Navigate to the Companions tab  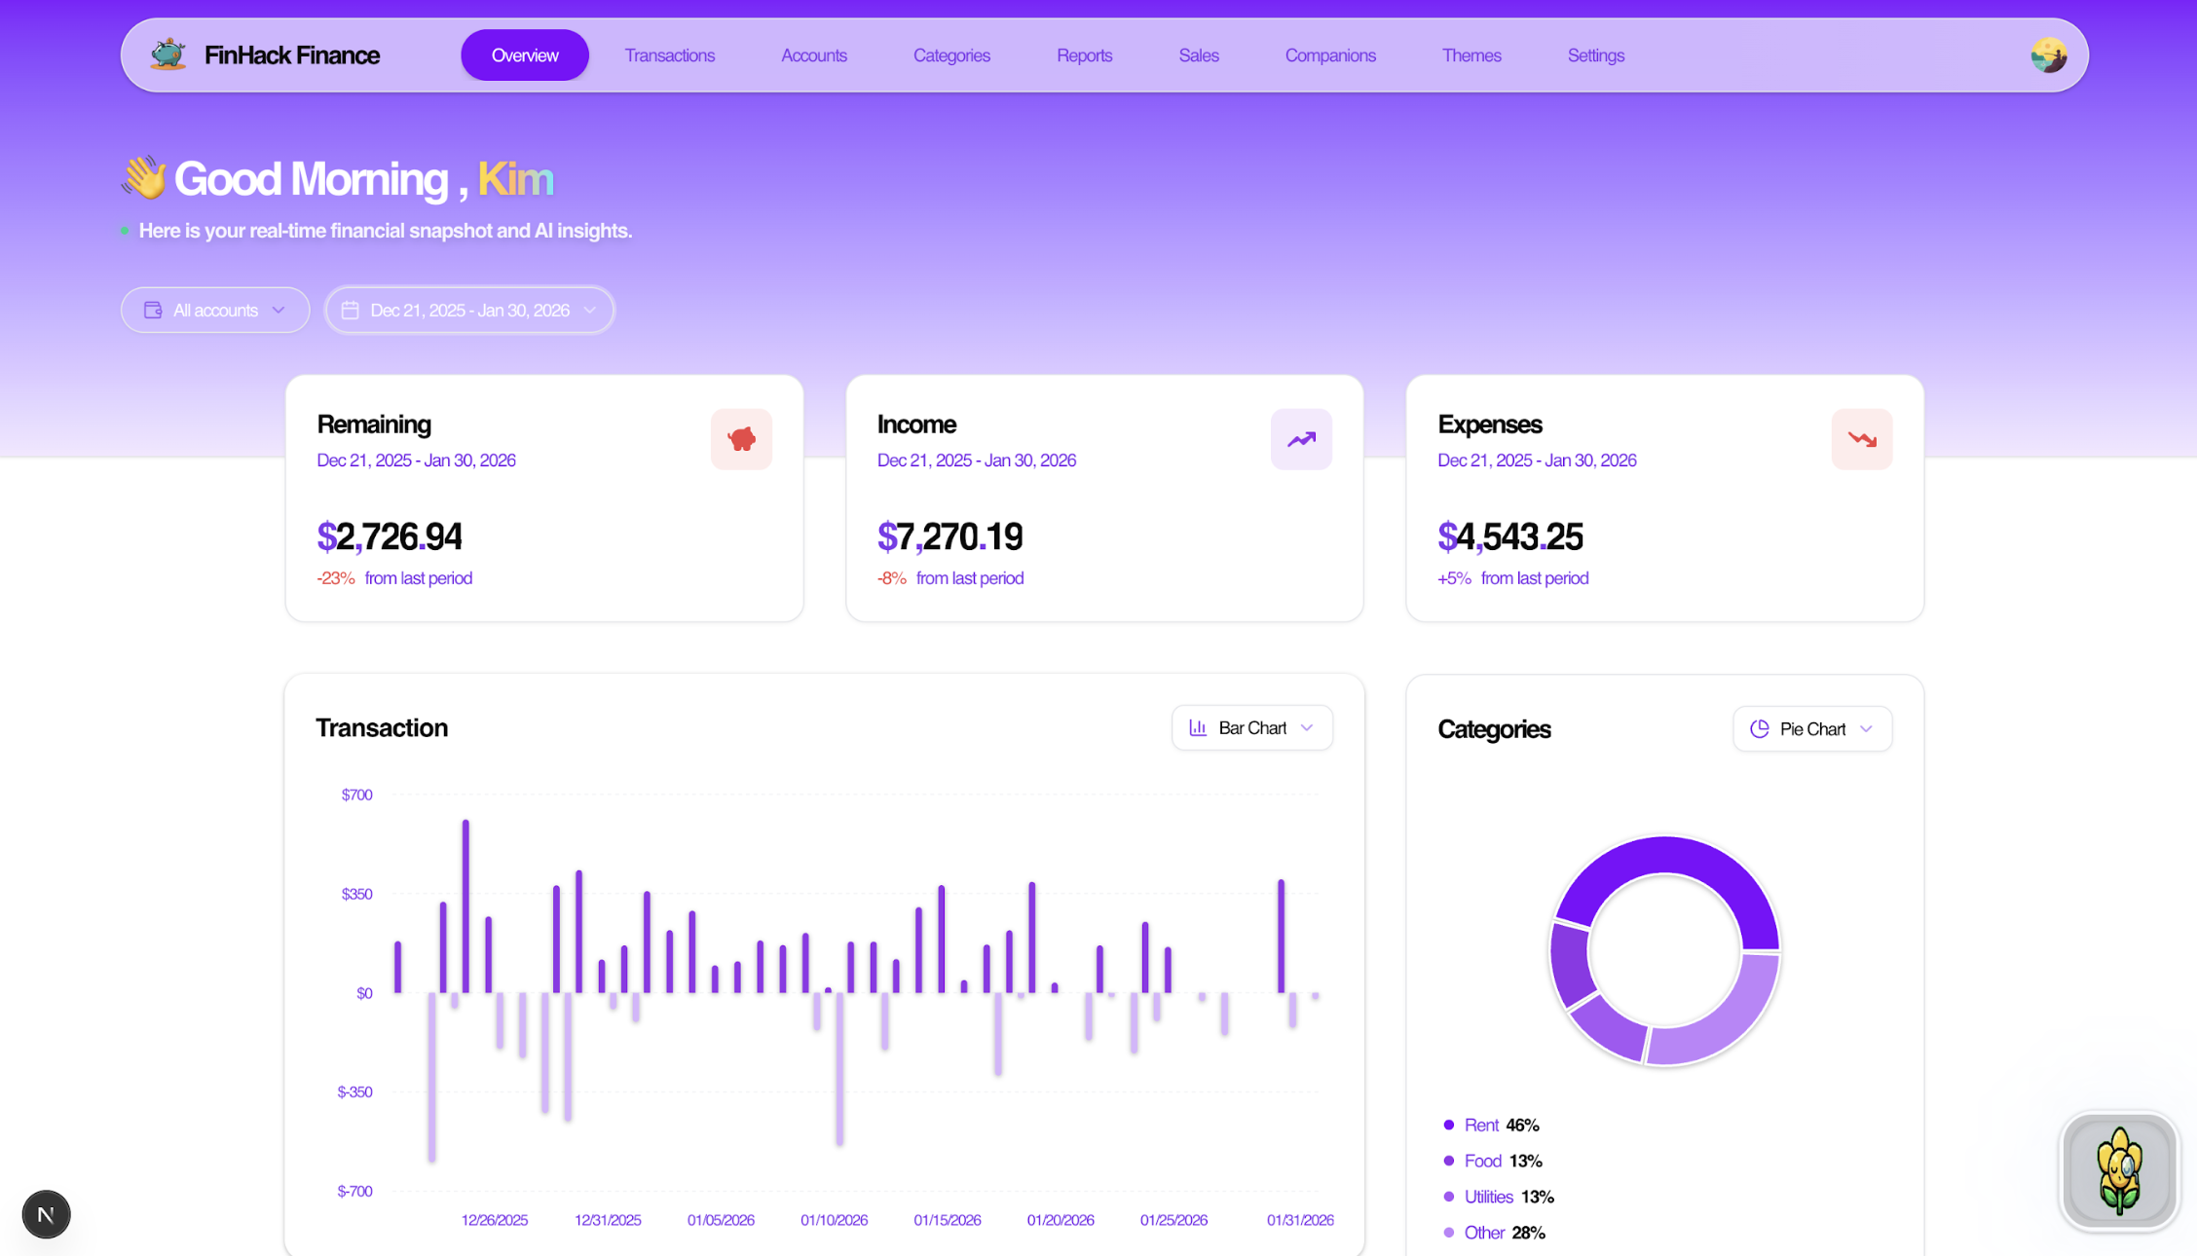point(1329,55)
